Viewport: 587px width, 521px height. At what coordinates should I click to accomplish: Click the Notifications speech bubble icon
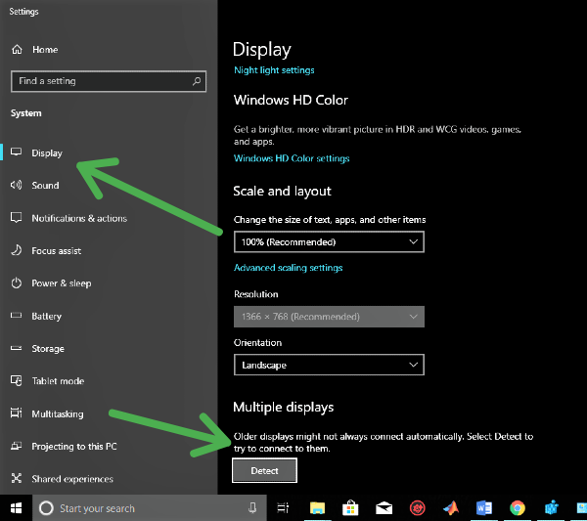pos(16,218)
